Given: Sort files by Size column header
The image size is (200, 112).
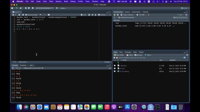Looking at the screenshot, I should (x=161, y=60).
